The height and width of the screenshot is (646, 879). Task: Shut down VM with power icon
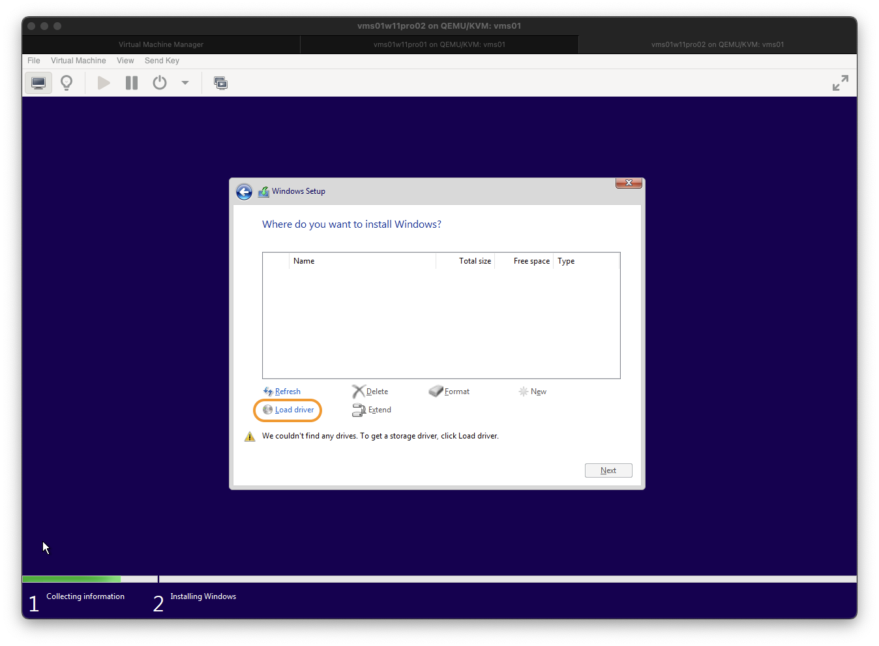(160, 83)
